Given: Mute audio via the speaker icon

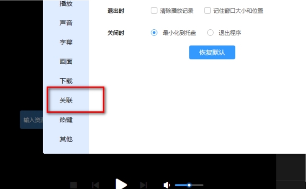Looking at the screenshot, I should coord(166,185).
